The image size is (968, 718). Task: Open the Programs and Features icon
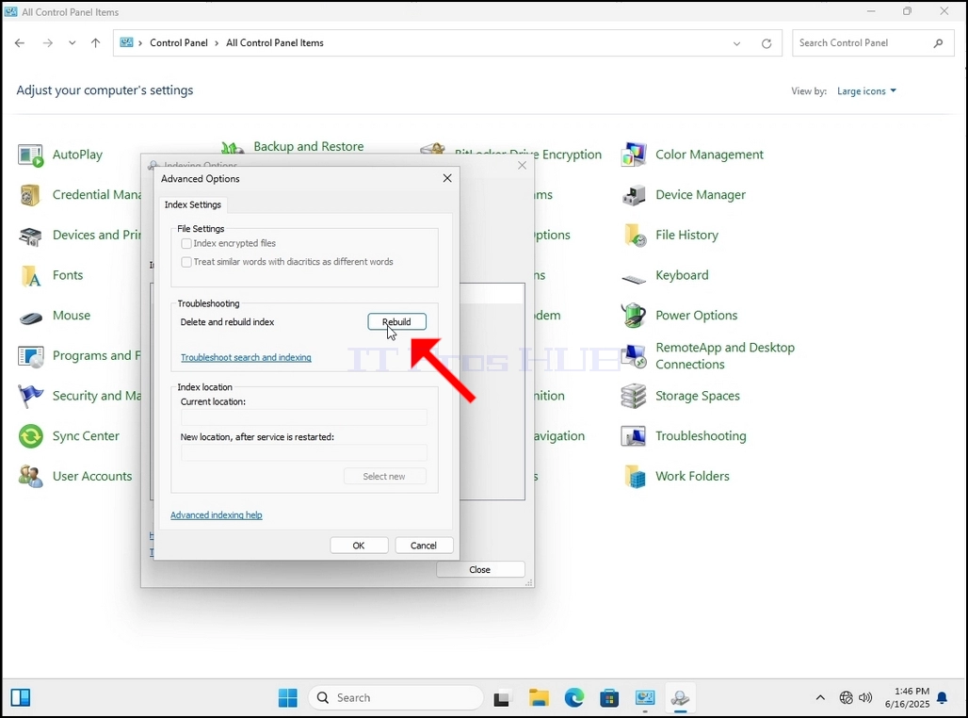tap(30, 356)
